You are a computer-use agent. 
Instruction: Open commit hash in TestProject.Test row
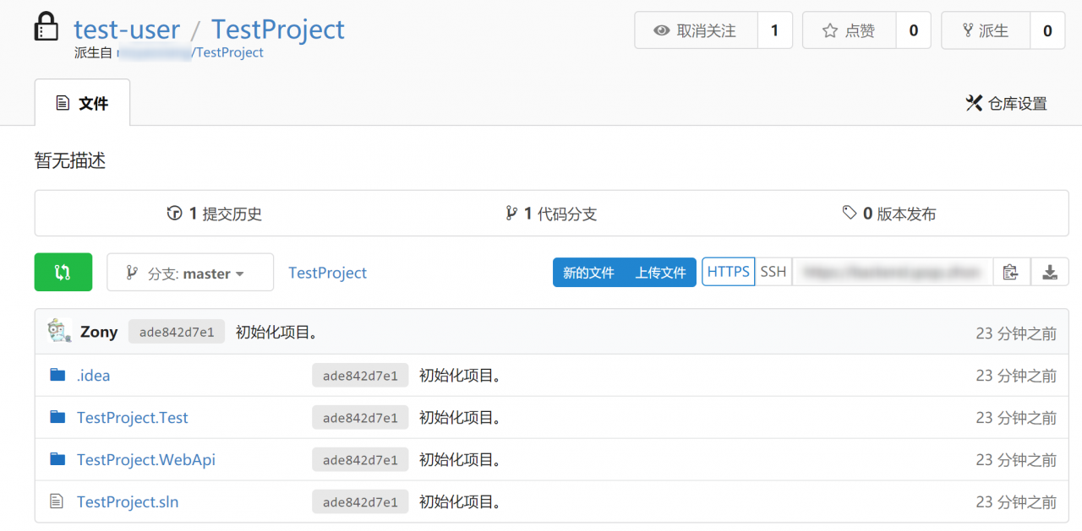(360, 418)
